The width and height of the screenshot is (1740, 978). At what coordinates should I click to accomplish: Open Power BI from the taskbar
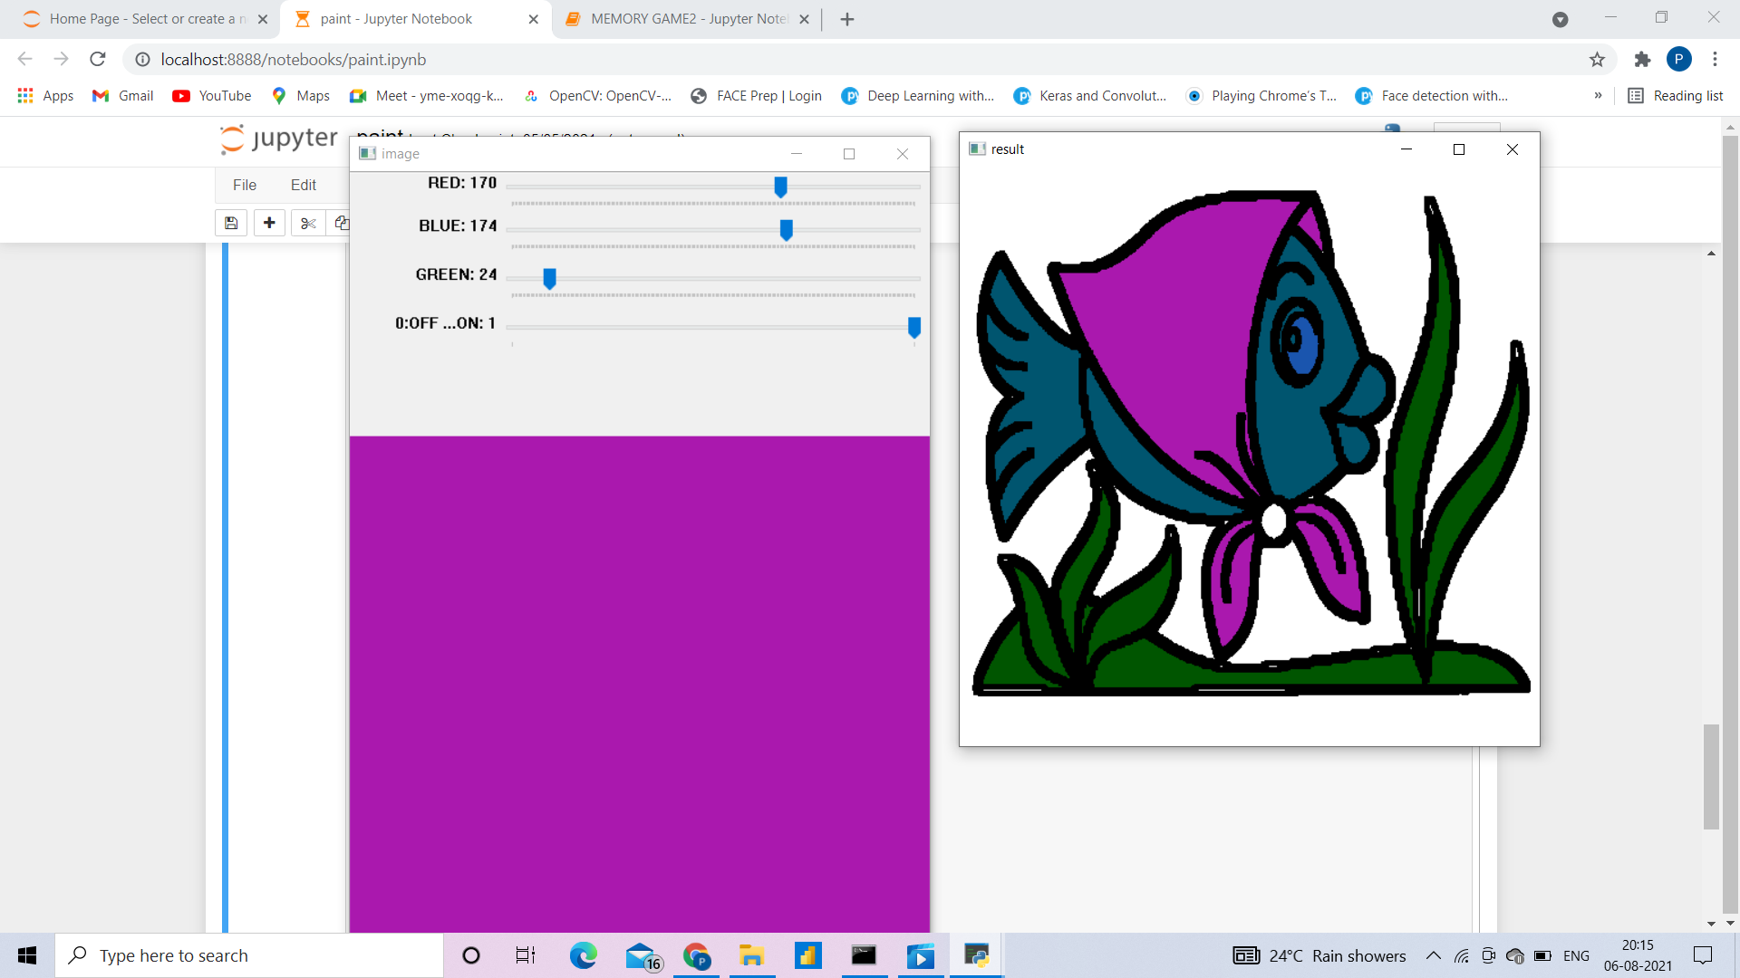click(809, 955)
